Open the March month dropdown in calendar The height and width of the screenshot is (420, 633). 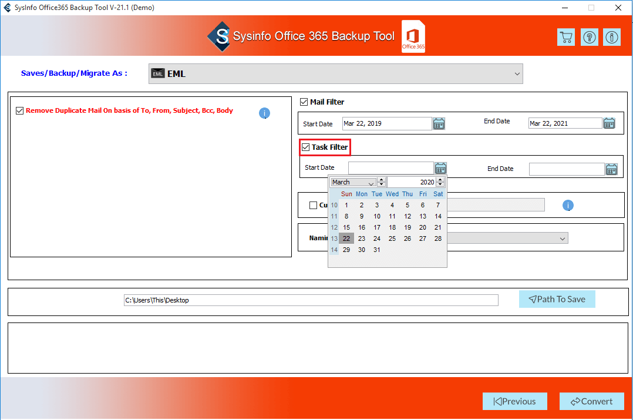point(371,183)
